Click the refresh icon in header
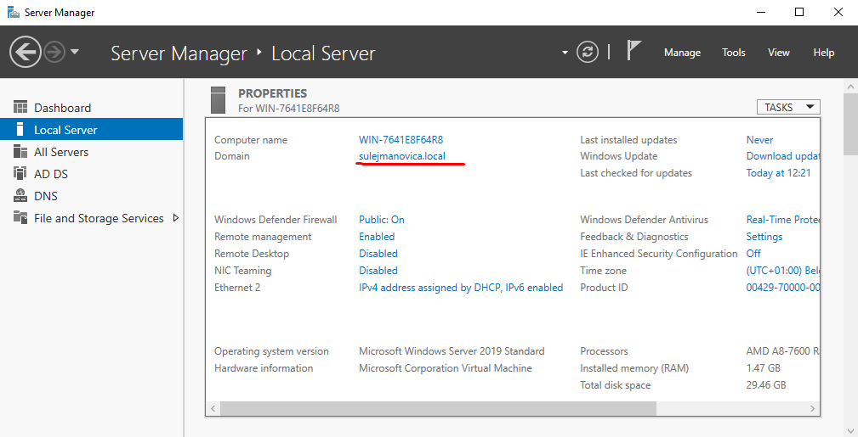 coord(587,53)
